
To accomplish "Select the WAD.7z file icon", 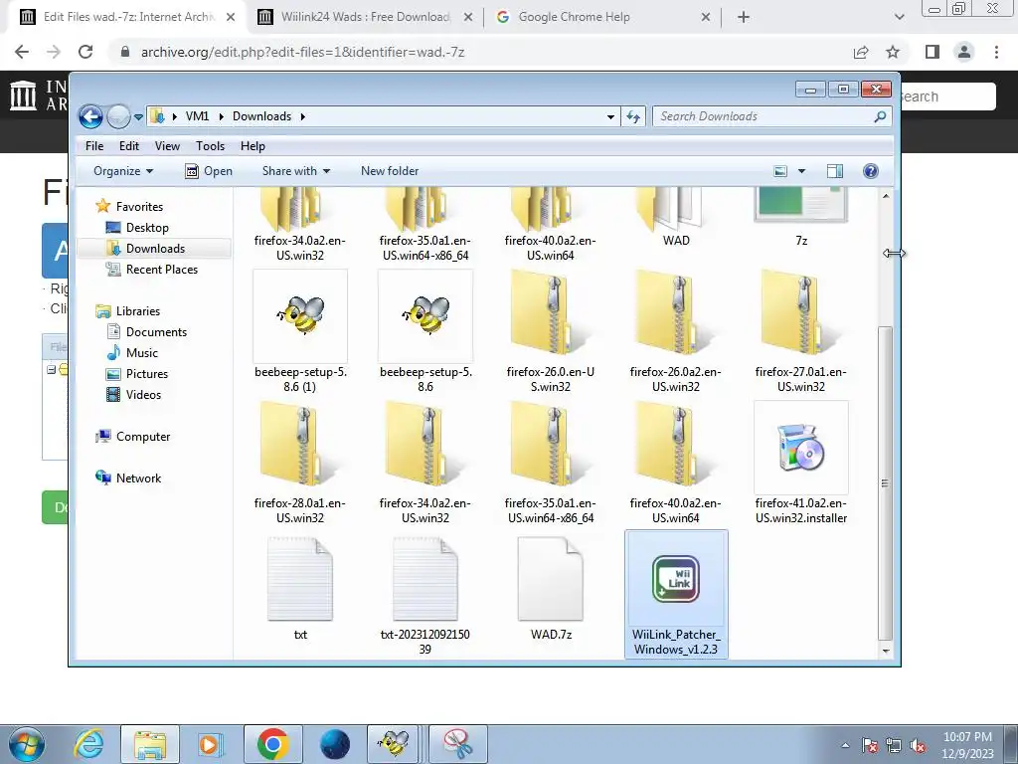I will [x=551, y=578].
